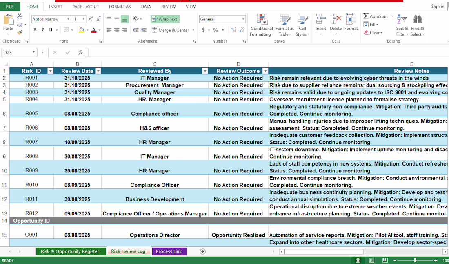
Task: Open Cell Styles gallery
Action: (x=303, y=25)
